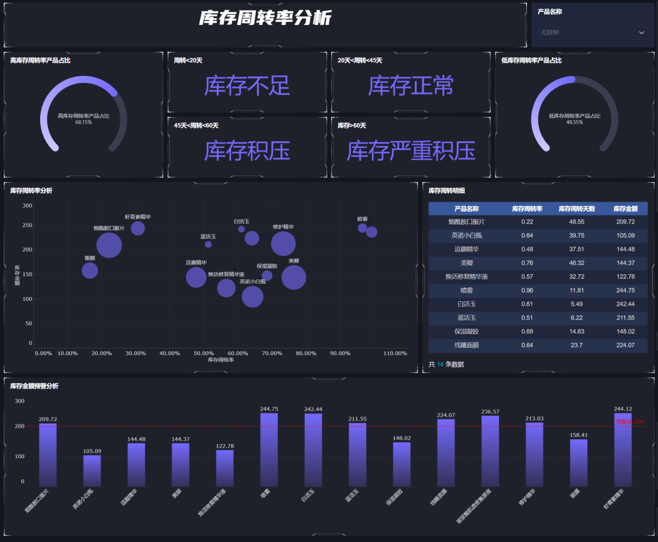Click the 烟酰胺口服片 bubble in scatter chart
This screenshot has width=658, height=542.
[x=109, y=245]
